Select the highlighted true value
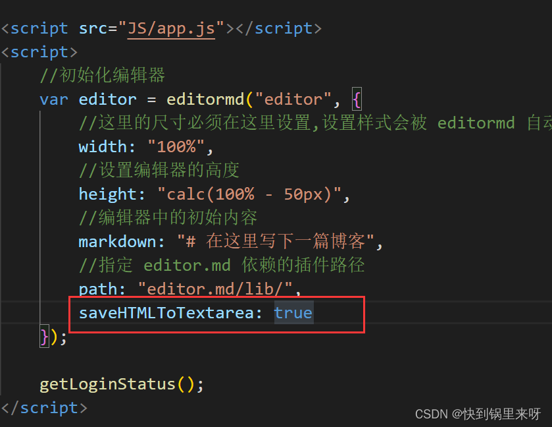The height and width of the screenshot is (427, 552). 293,312
